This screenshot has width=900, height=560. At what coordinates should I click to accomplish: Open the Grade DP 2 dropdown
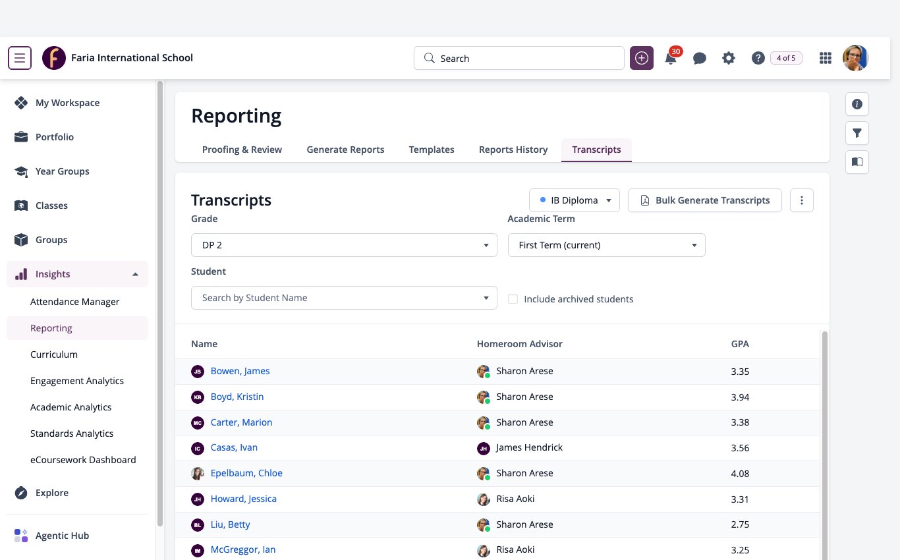[x=344, y=245]
